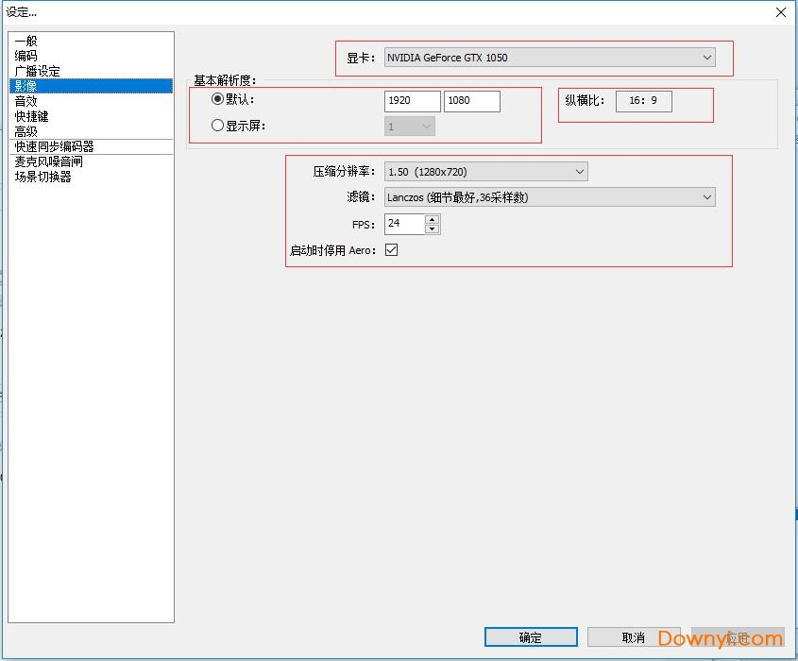
Task: Select 麦克风噪音闸 in the sidebar
Action: [49, 161]
